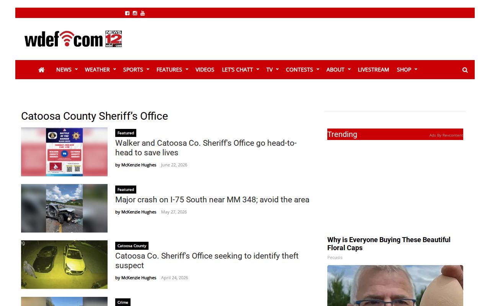490x306 pixels.
Task: Open the YouTube icon in top bar
Action: pos(142,13)
